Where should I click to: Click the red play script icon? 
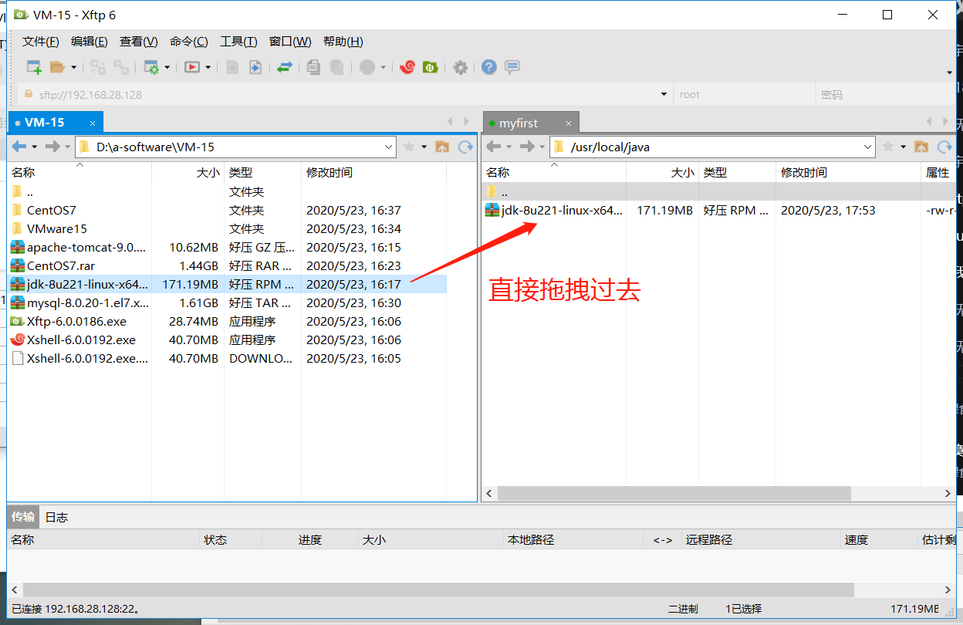(x=192, y=67)
